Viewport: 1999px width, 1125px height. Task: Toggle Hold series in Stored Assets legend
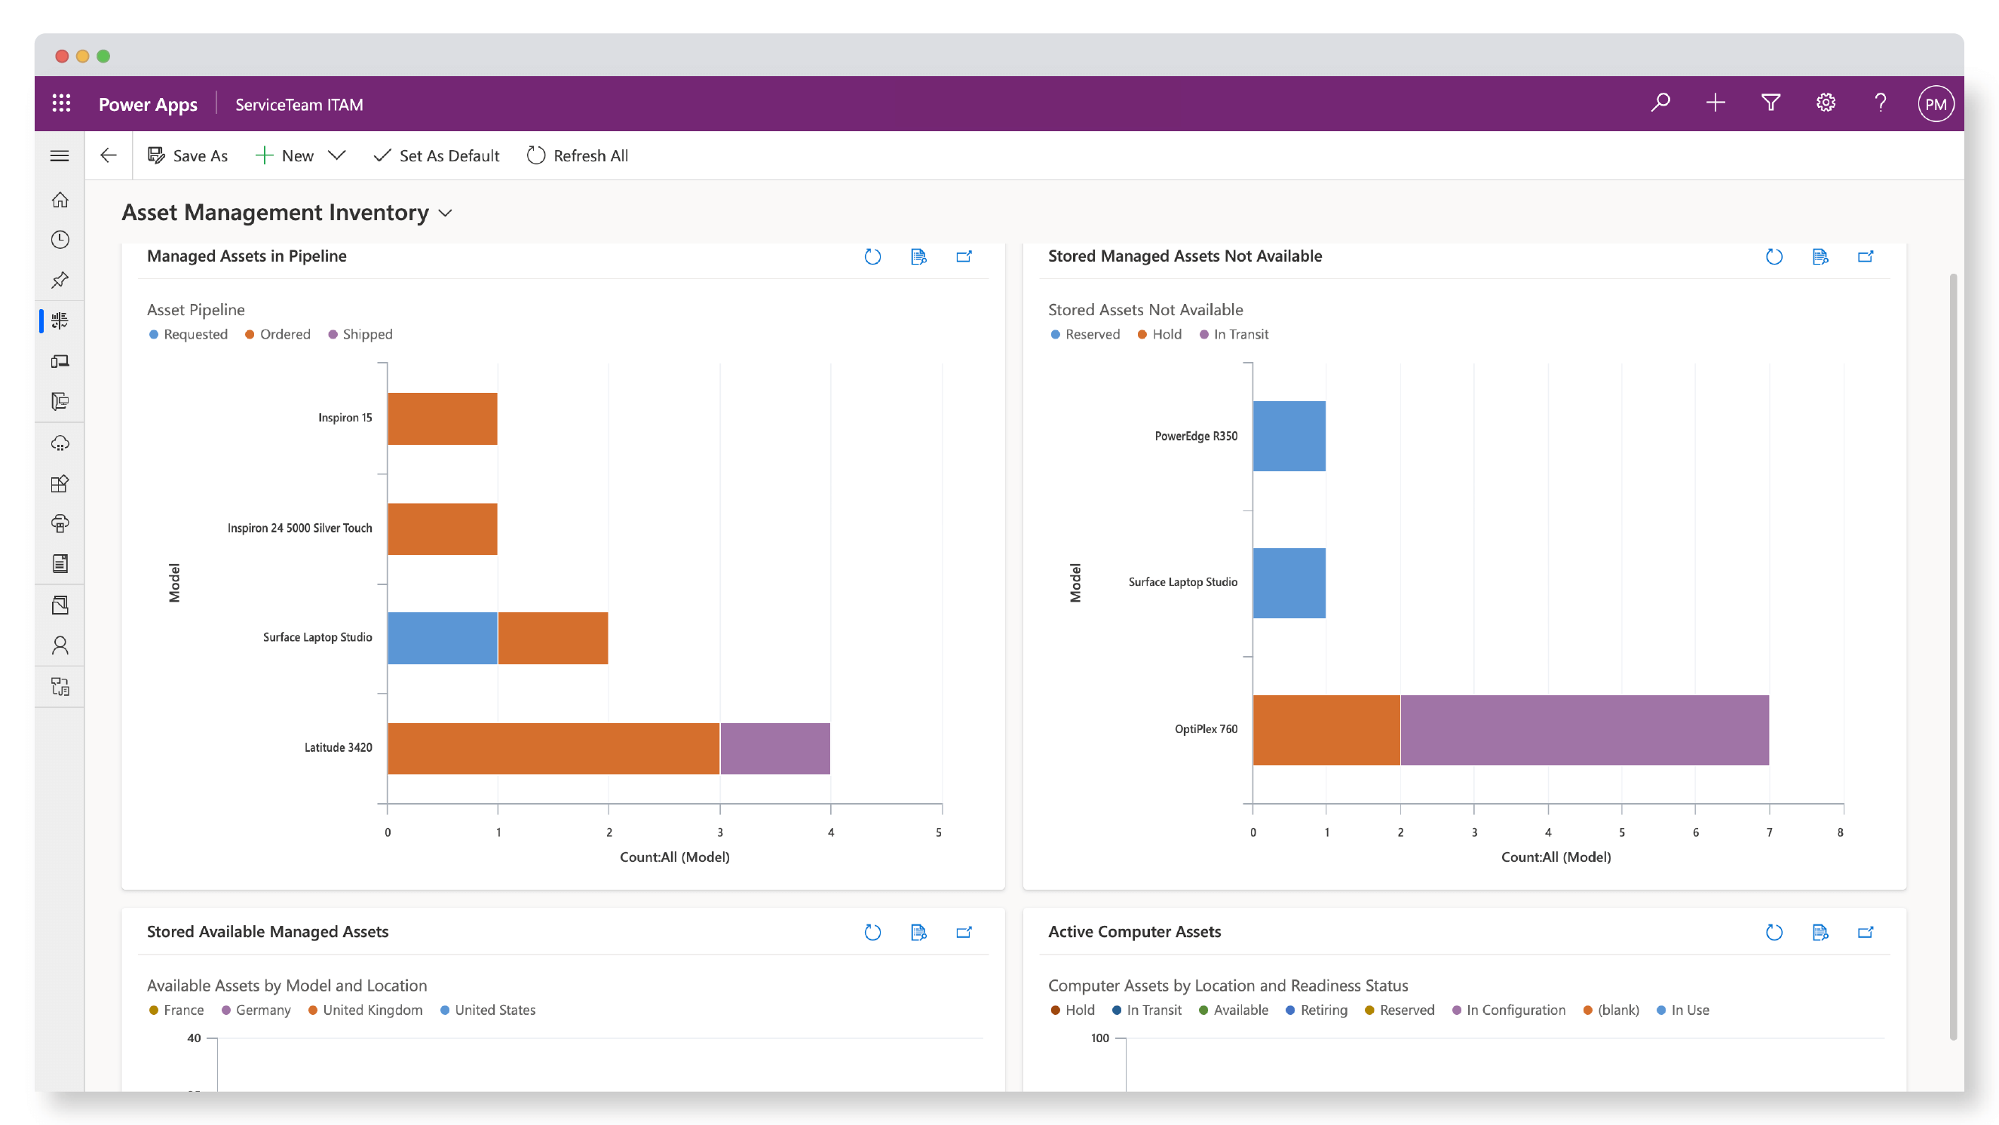coord(1159,334)
